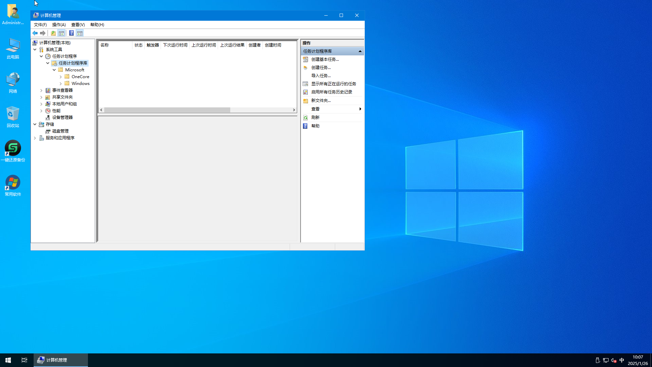Click the green 刷新 refresh icon
The width and height of the screenshot is (652, 367).
tap(305, 118)
